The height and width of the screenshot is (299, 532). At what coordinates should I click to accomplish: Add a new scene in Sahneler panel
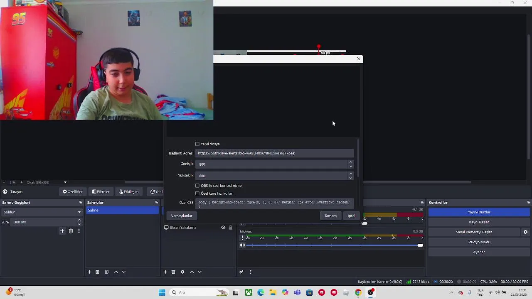[x=89, y=272]
